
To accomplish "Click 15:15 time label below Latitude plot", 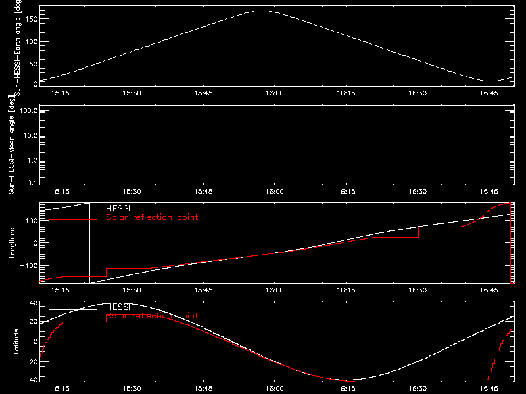I will 60,389.
